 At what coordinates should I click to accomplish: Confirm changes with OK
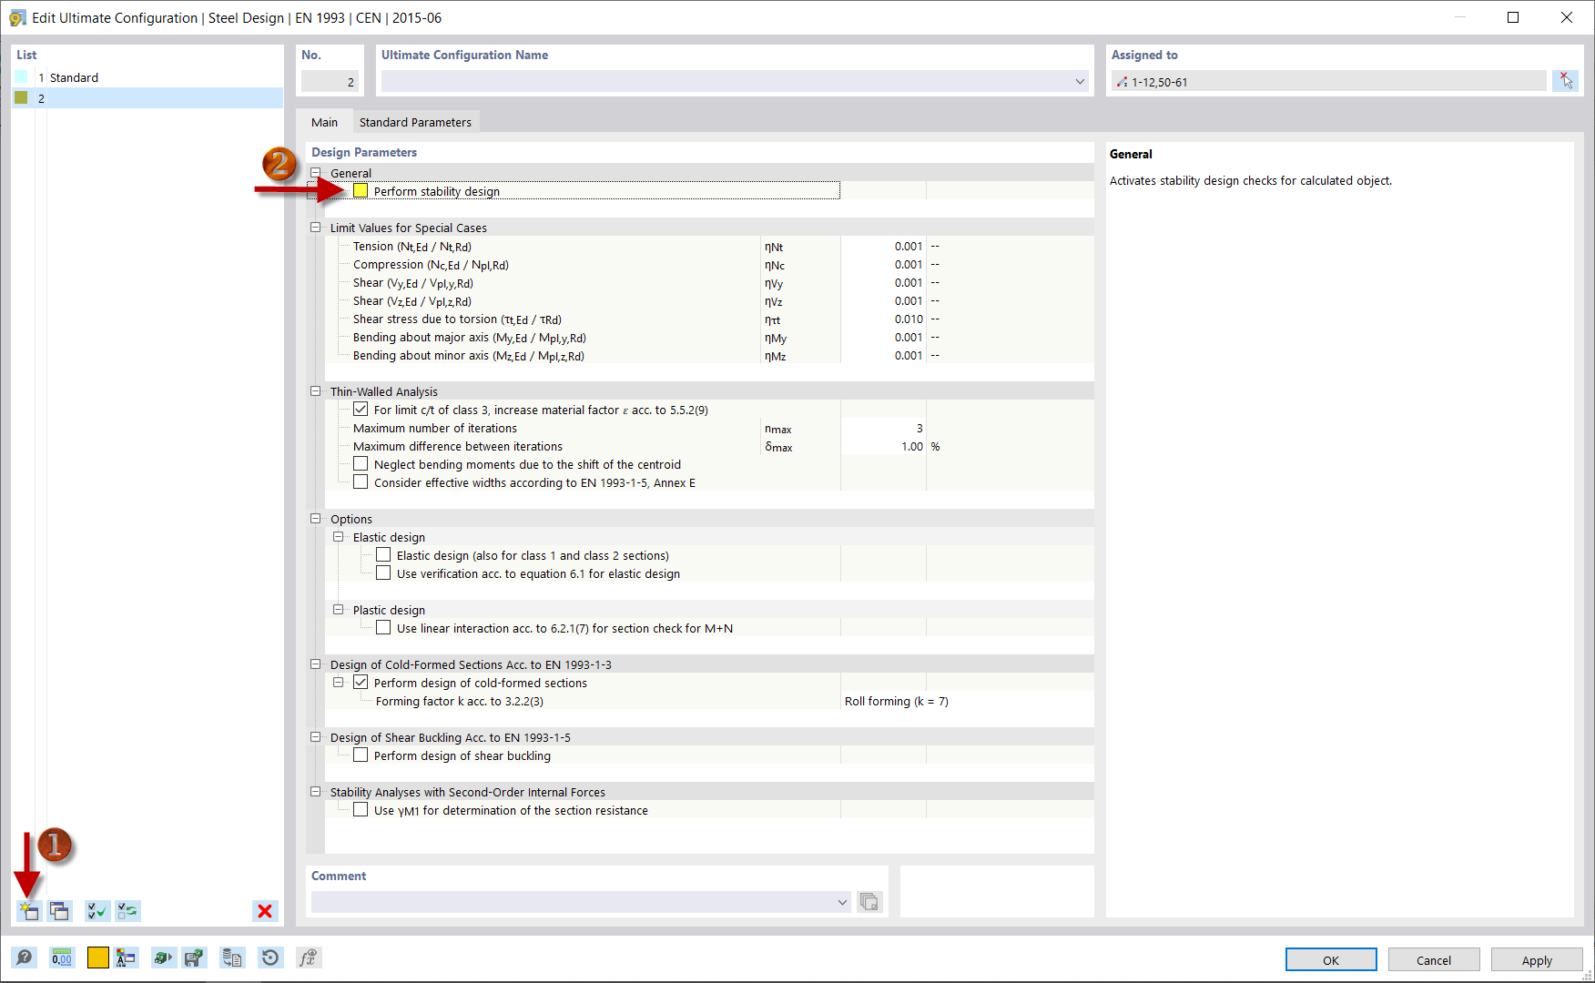1331,959
